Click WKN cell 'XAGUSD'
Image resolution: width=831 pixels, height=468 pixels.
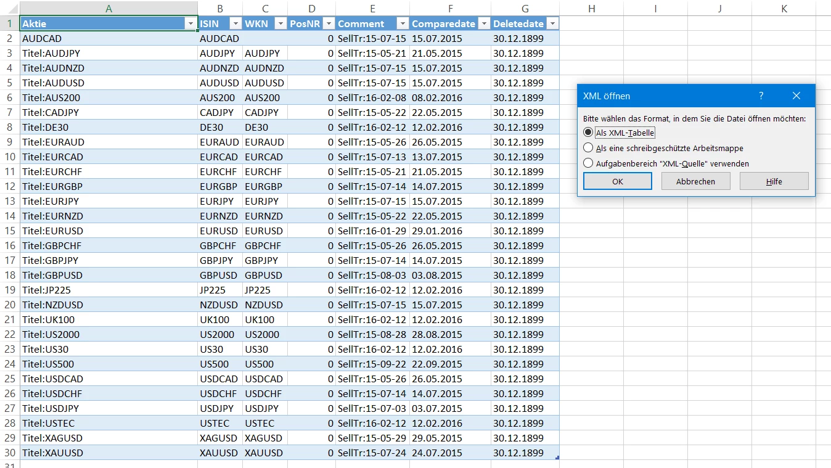(x=265, y=438)
